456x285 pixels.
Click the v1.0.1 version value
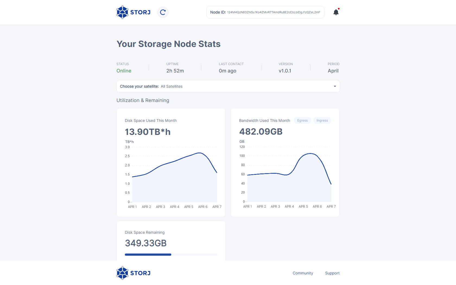pos(285,71)
